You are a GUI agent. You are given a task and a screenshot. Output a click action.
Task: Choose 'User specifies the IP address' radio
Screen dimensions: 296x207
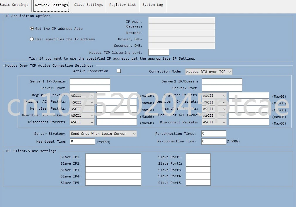click(32, 39)
